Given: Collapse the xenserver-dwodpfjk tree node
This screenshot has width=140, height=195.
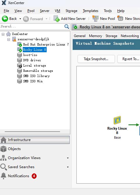Looking at the screenshot, I should point(8,39).
